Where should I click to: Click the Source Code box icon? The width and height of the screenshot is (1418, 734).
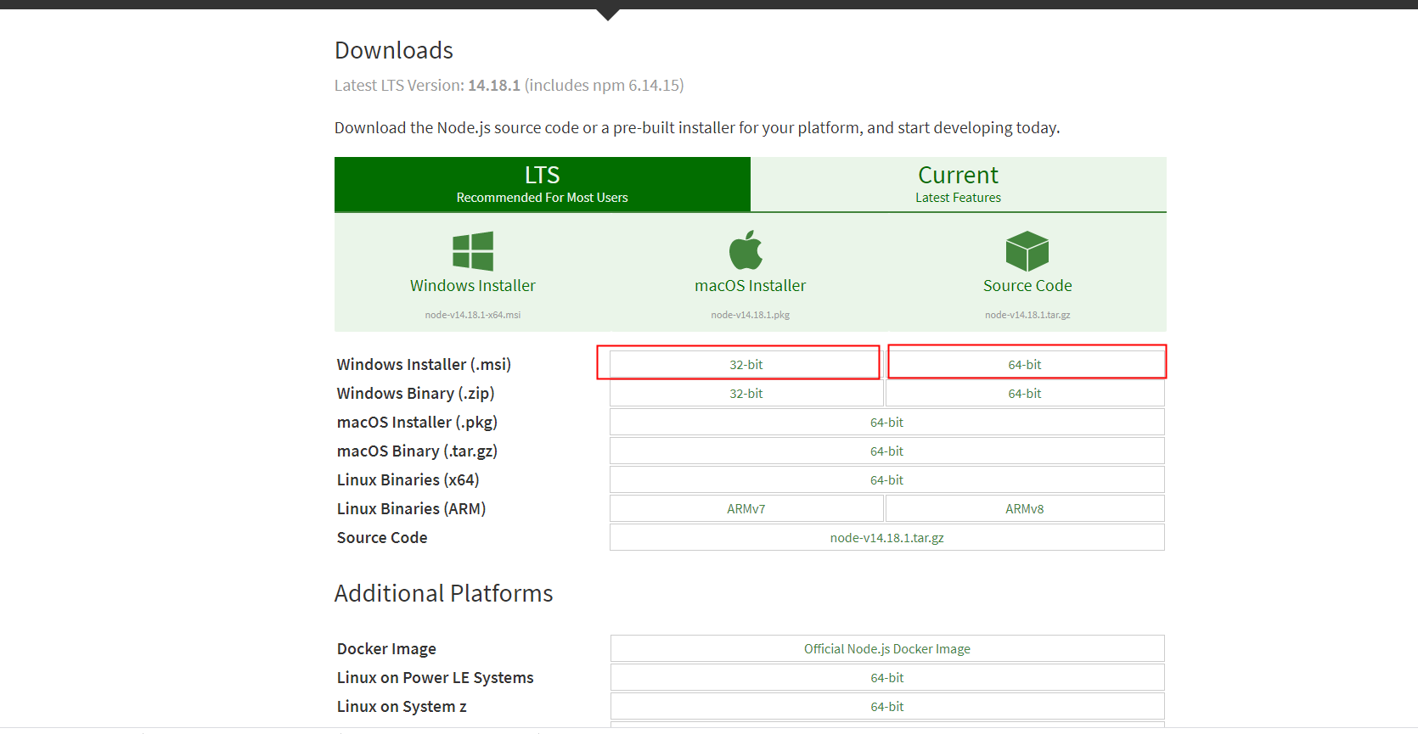(x=1027, y=251)
